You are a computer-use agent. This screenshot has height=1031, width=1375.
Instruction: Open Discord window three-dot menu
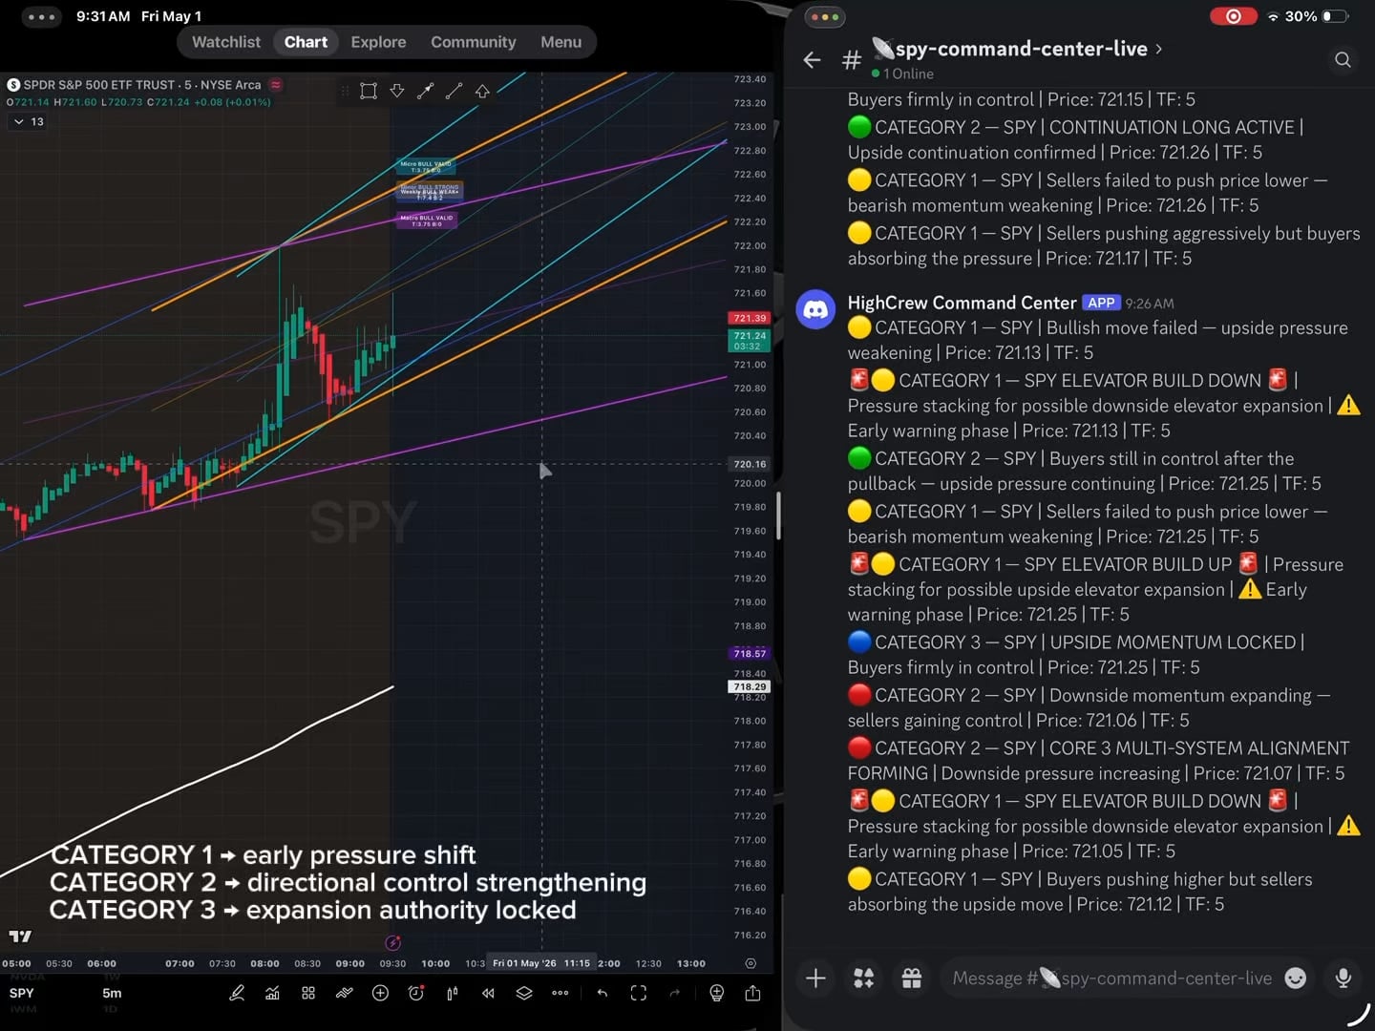824,16
